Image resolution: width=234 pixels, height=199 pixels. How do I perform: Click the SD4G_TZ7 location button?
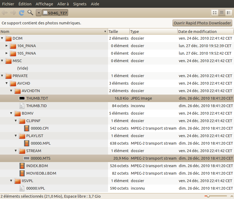(x=55, y=13)
